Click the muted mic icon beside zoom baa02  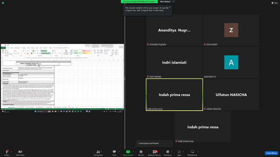pos(205,44)
